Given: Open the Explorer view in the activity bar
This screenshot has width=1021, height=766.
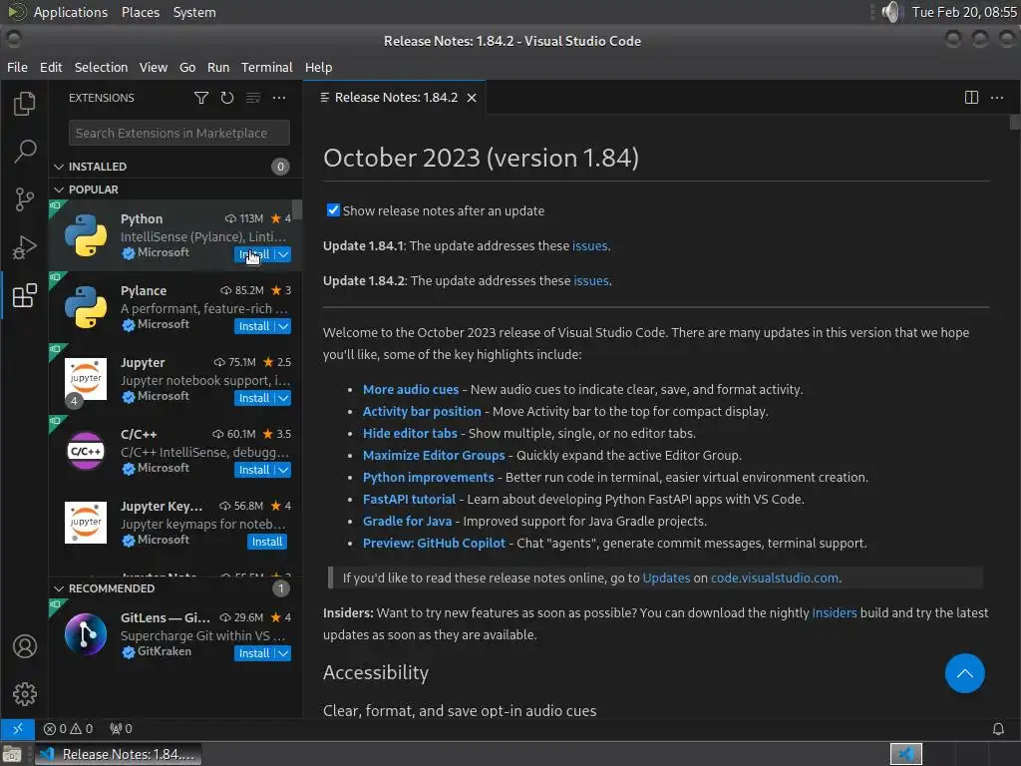Looking at the screenshot, I should tap(24, 104).
